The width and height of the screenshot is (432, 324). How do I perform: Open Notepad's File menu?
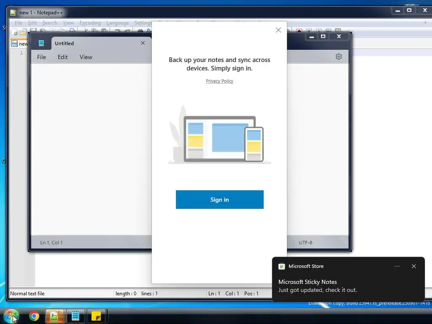(x=41, y=57)
